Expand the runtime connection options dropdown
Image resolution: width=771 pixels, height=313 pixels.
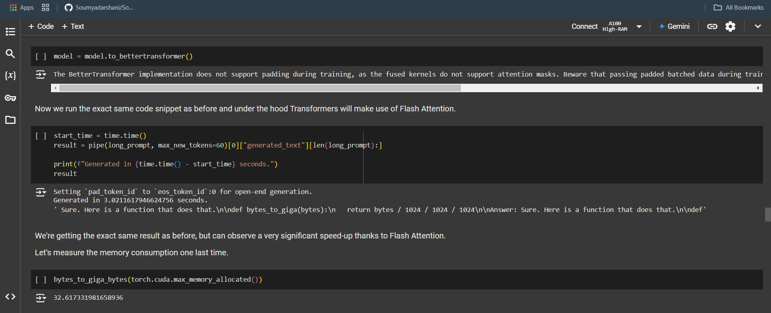coord(639,27)
